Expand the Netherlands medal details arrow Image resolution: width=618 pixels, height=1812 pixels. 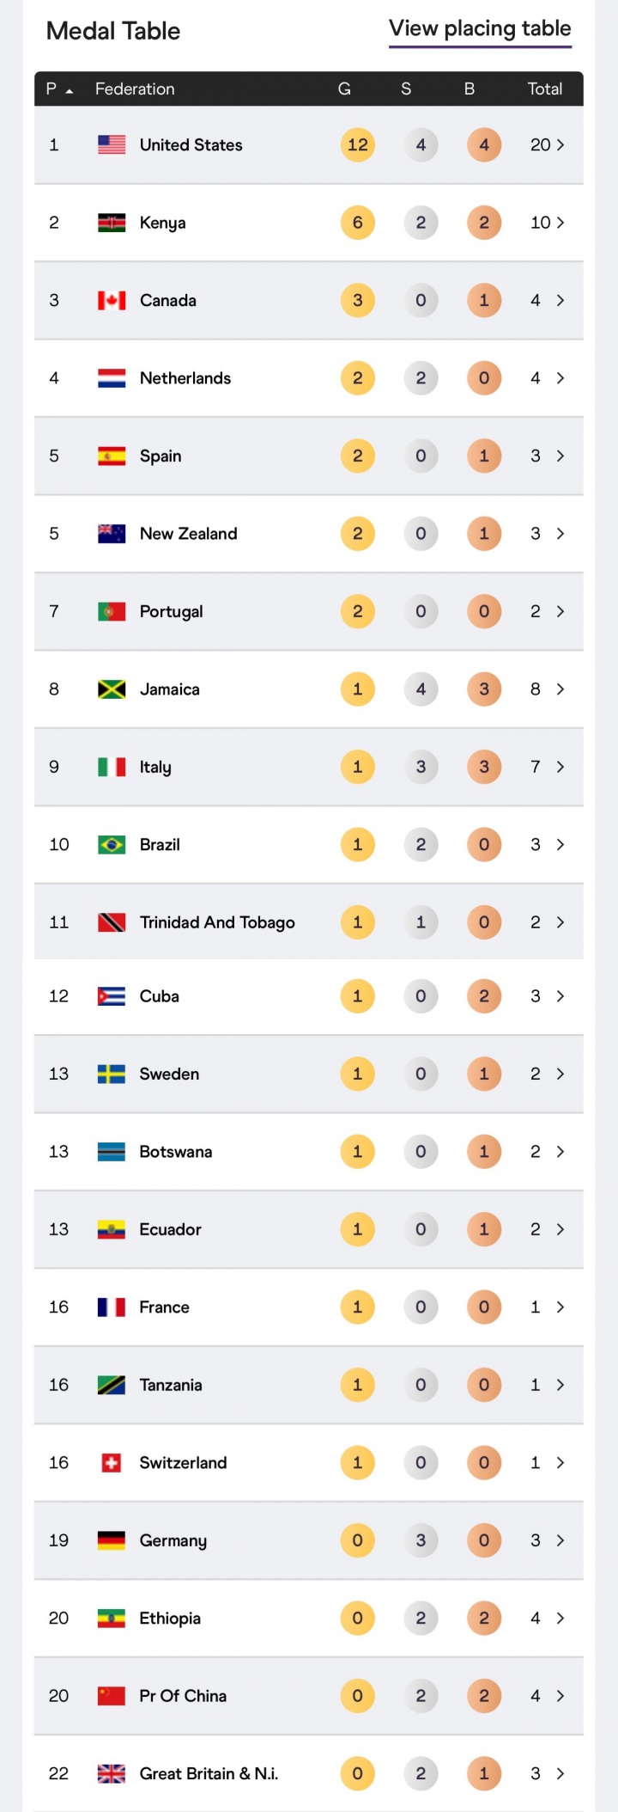[x=560, y=378]
